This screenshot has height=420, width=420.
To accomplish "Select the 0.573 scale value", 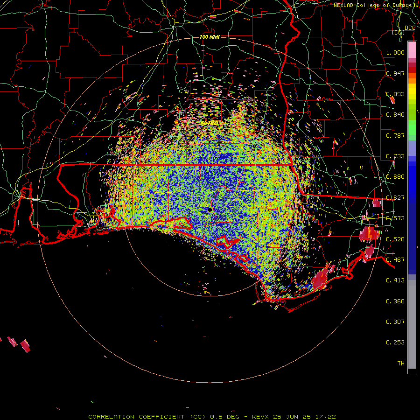I will pos(395,218).
